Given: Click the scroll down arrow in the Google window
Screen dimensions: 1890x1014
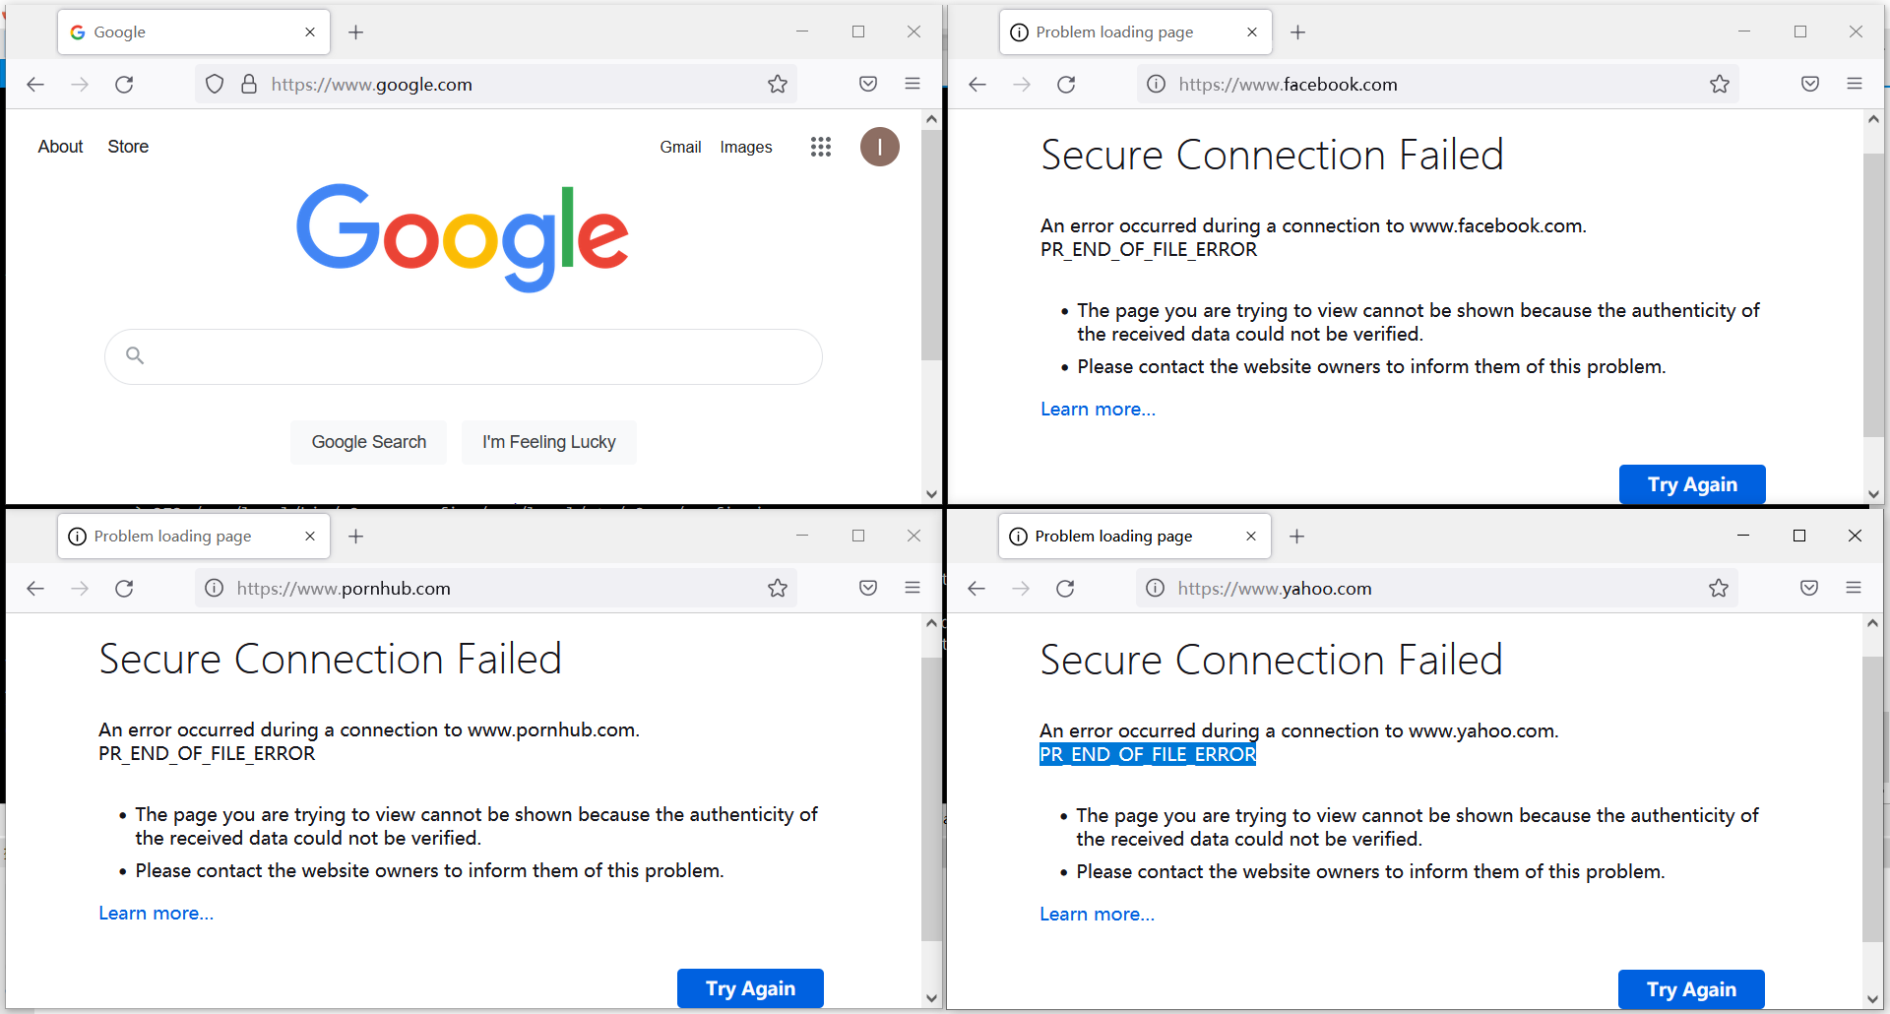Looking at the screenshot, I should click(931, 494).
